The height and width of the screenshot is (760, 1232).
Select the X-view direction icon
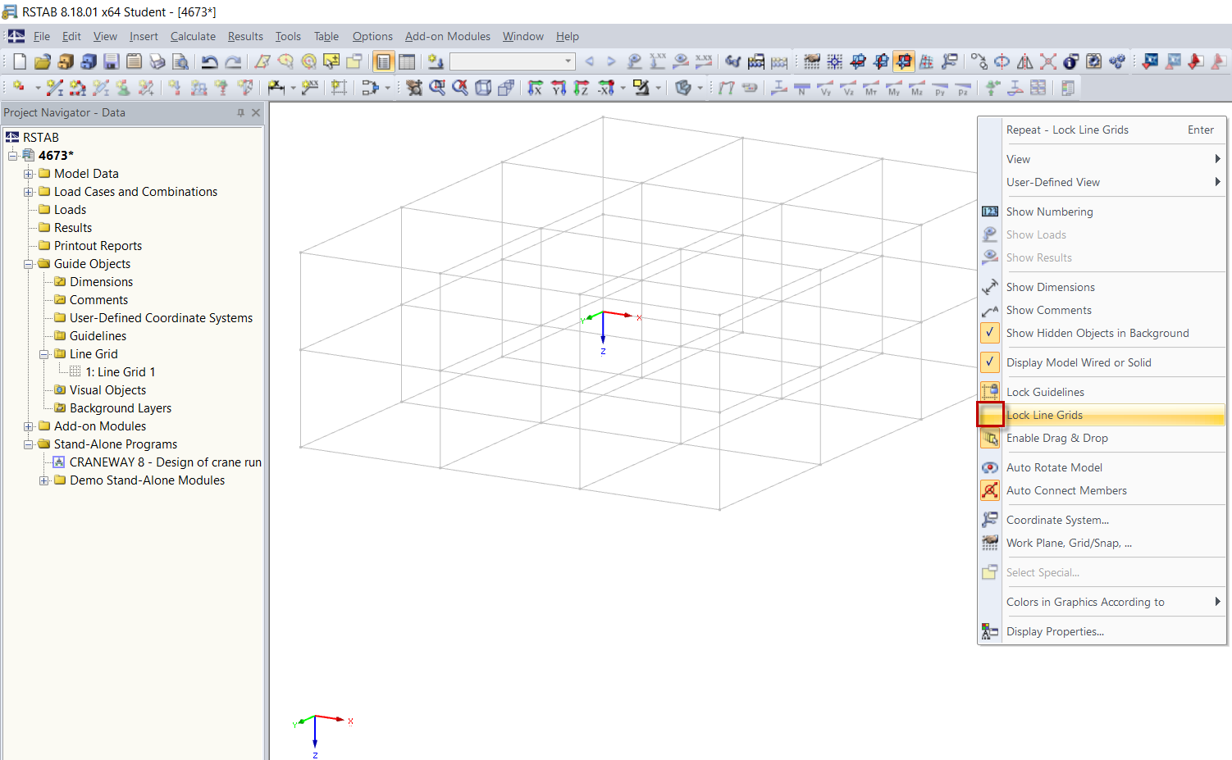click(x=535, y=88)
